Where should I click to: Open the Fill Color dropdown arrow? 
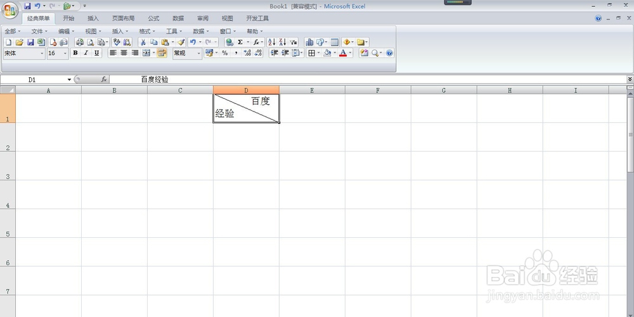click(335, 53)
